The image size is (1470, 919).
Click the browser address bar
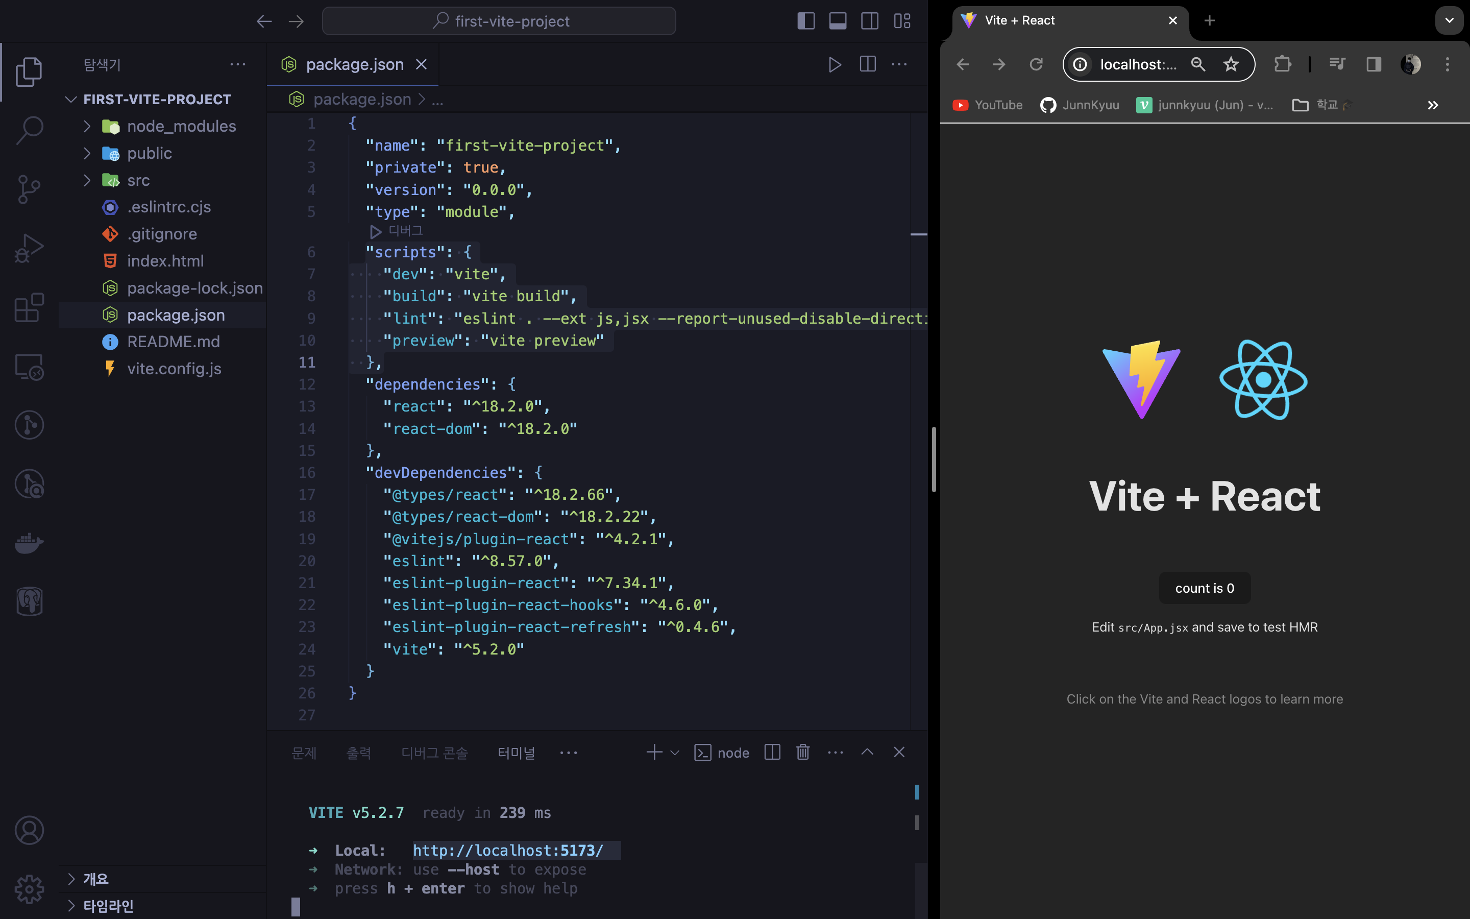(1137, 64)
